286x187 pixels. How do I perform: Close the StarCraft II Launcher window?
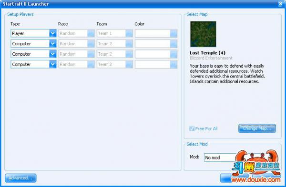point(281,4)
